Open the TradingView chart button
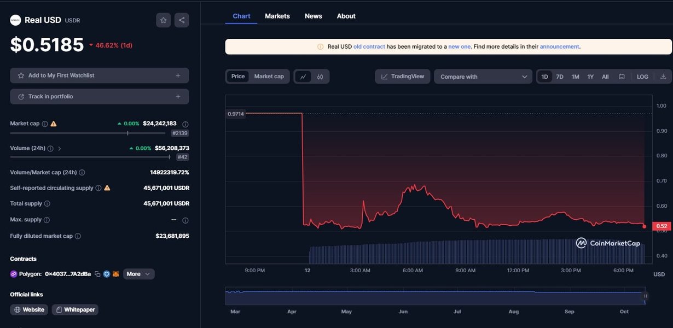Image resolution: width=673 pixels, height=328 pixels. point(403,77)
